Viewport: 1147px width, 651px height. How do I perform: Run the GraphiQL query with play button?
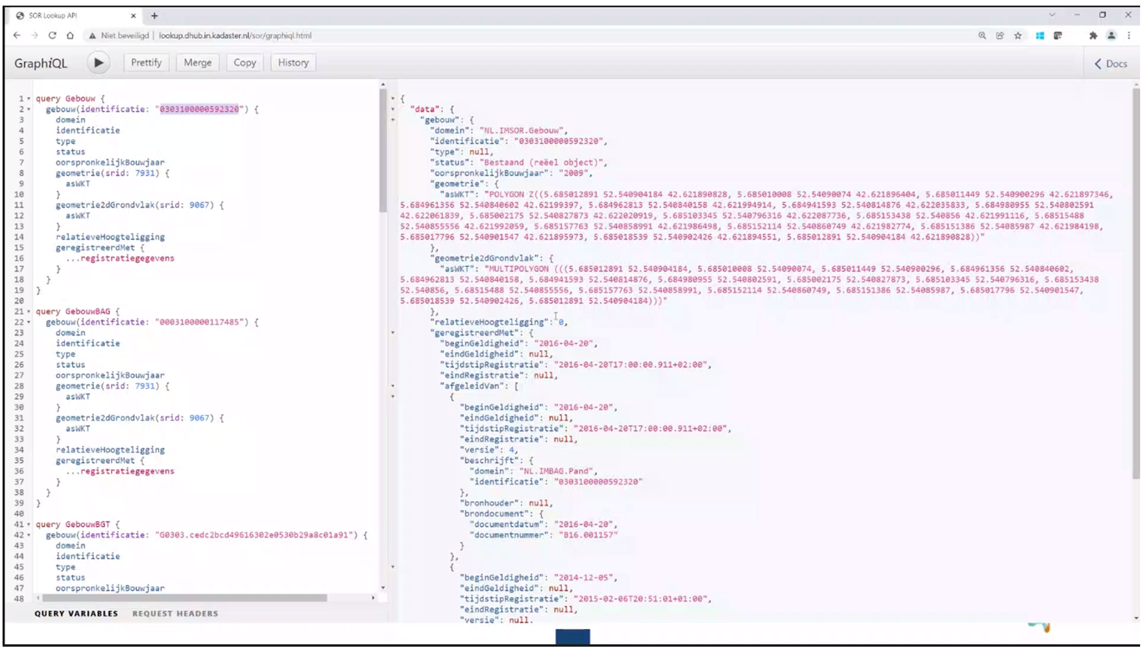click(x=98, y=63)
